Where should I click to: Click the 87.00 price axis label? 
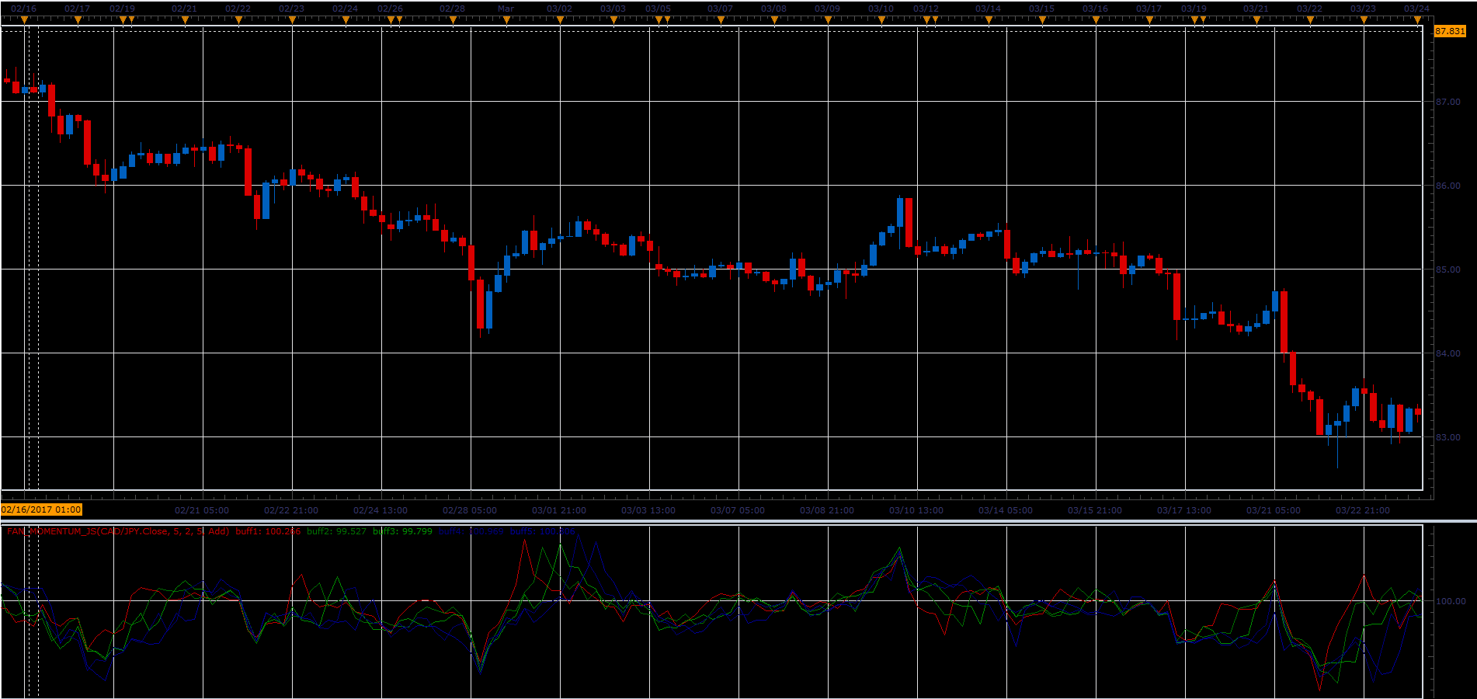tap(1447, 102)
